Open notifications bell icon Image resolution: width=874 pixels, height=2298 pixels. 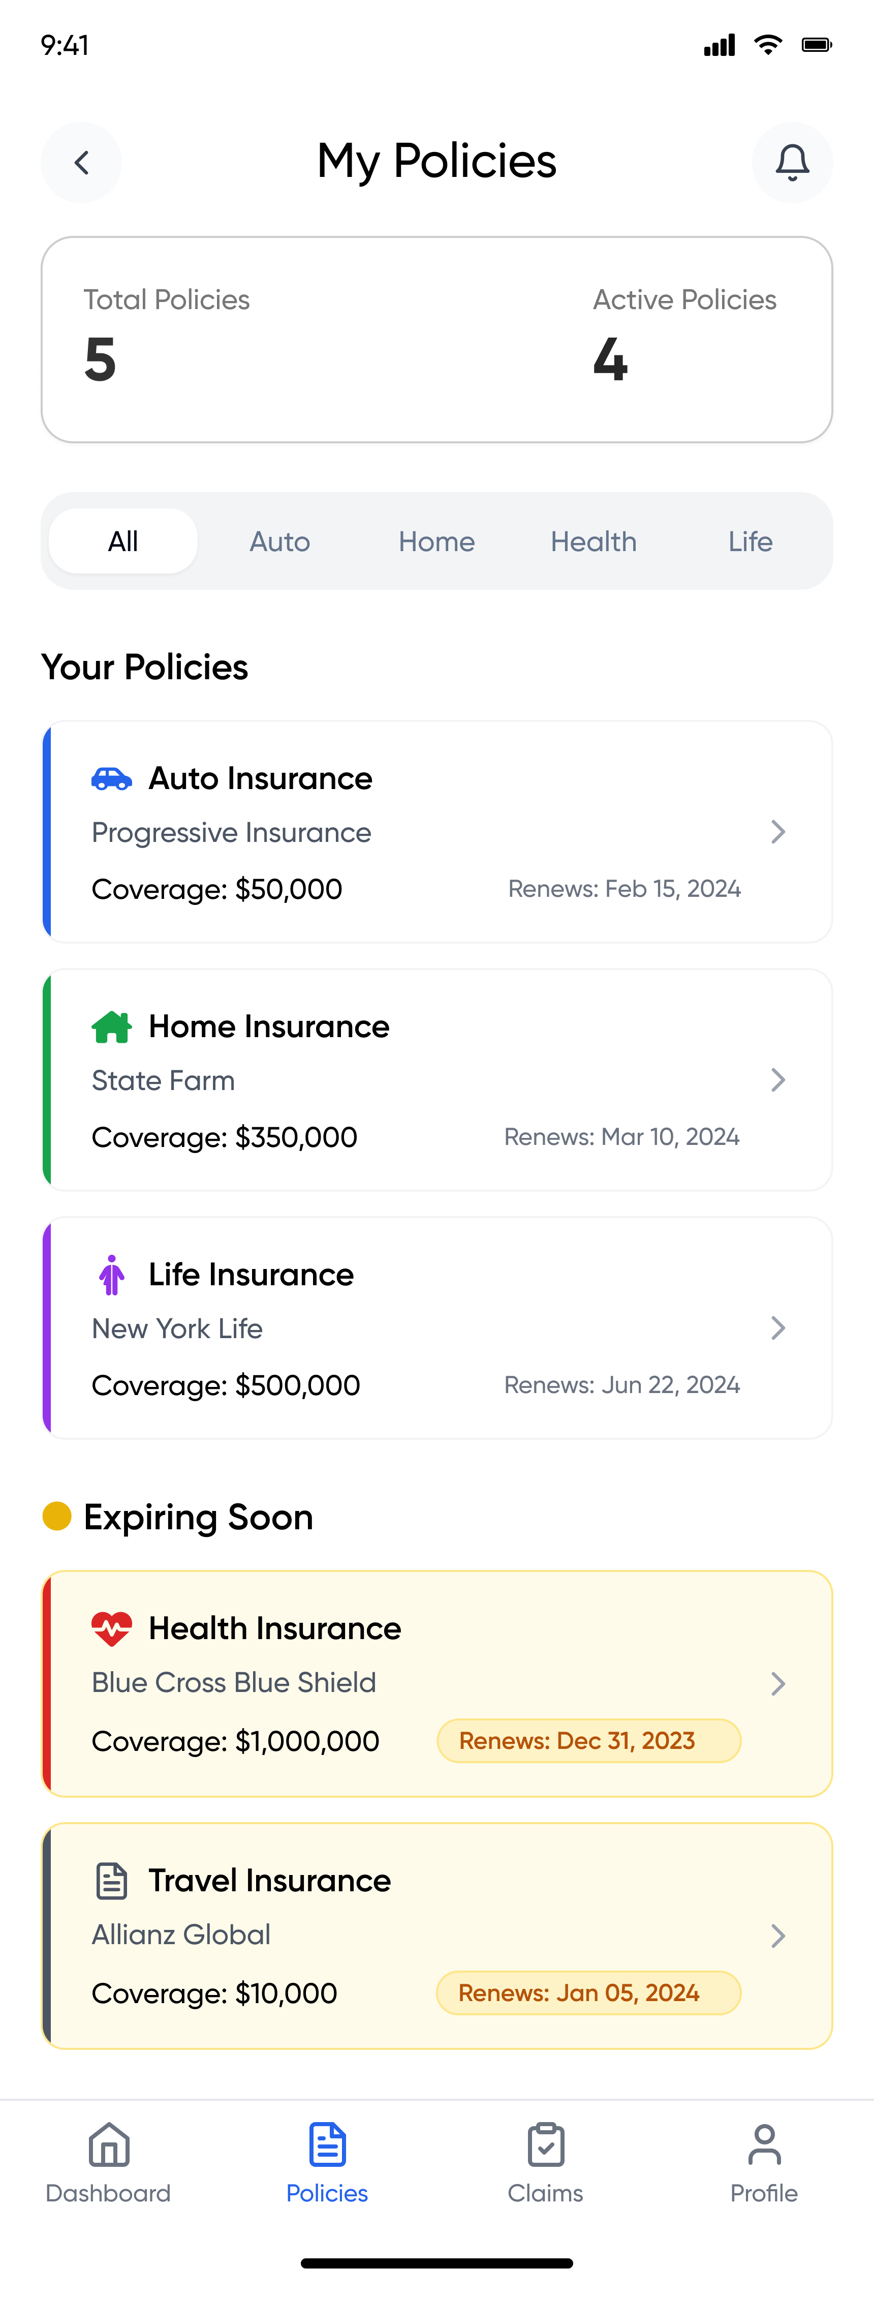pos(792,162)
